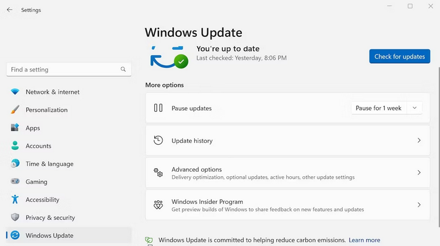Open Advanced options chevron
This screenshot has width=440, height=246.
(x=419, y=172)
